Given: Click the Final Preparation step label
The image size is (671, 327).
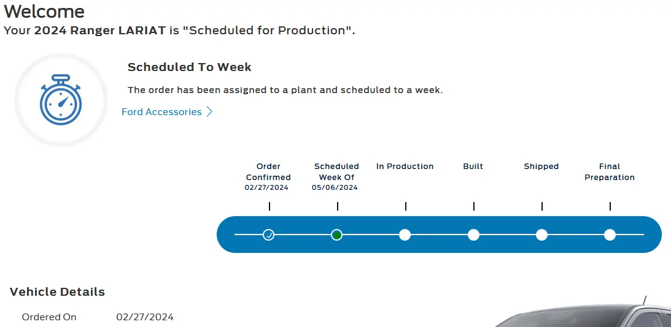Looking at the screenshot, I should coord(610,171).
